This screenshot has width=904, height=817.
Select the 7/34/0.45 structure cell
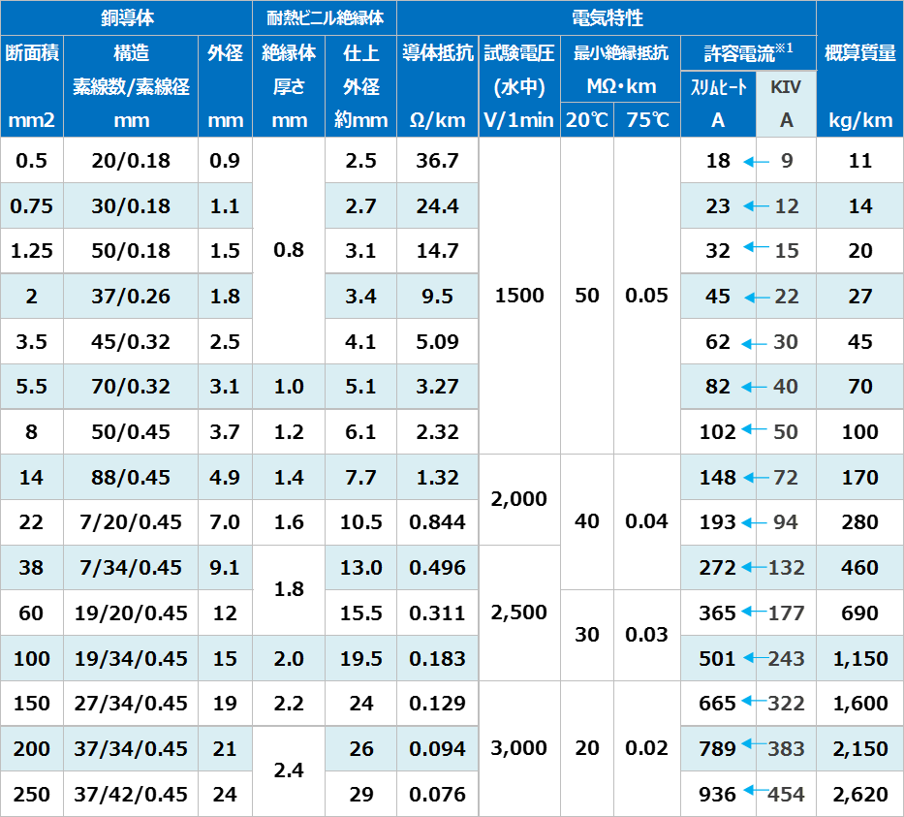pos(131,568)
